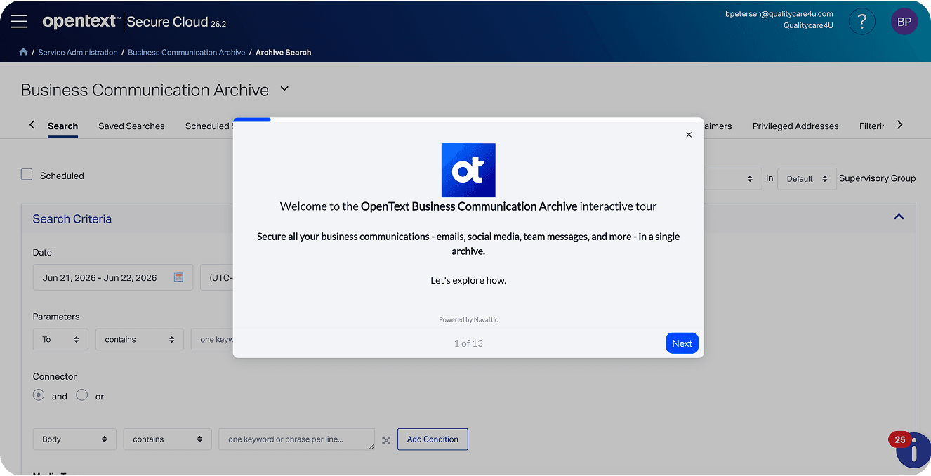Open the info widget with 25 badge
This screenshot has height=476, width=931.
pyautogui.click(x=913, y=449)
